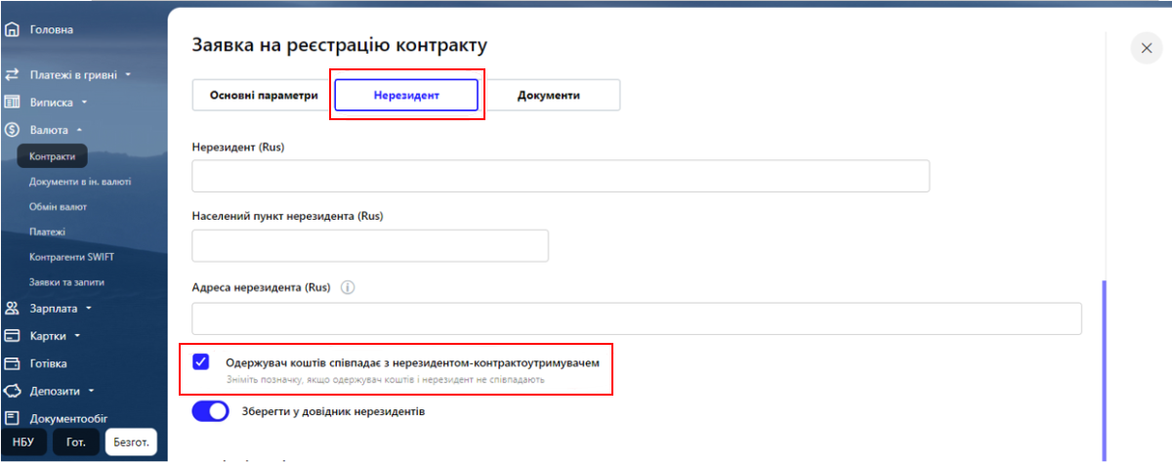The width and height of the screenshot is (1172, 464).
Task: Click the Зарплата people icon
Action: point(13,309)
